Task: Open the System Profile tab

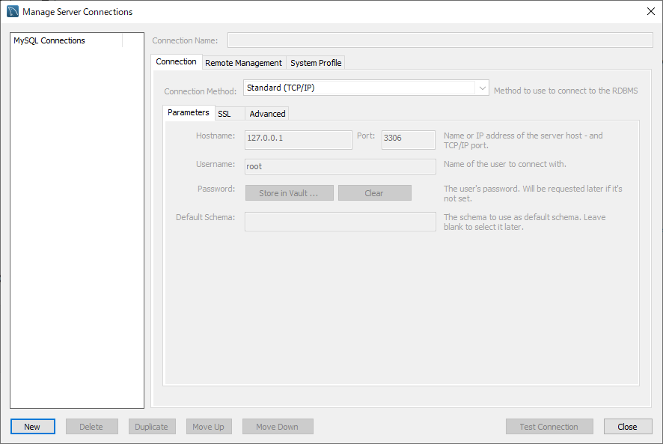Action: [x=316, y=63]
